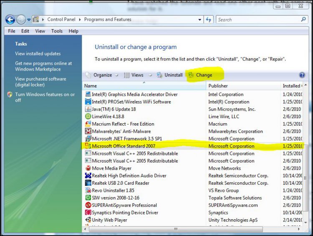Click the SUPERAntiSpyware.com publisher cell
The height and width of the screenshot is (236, 313).
tap(233, 205)
